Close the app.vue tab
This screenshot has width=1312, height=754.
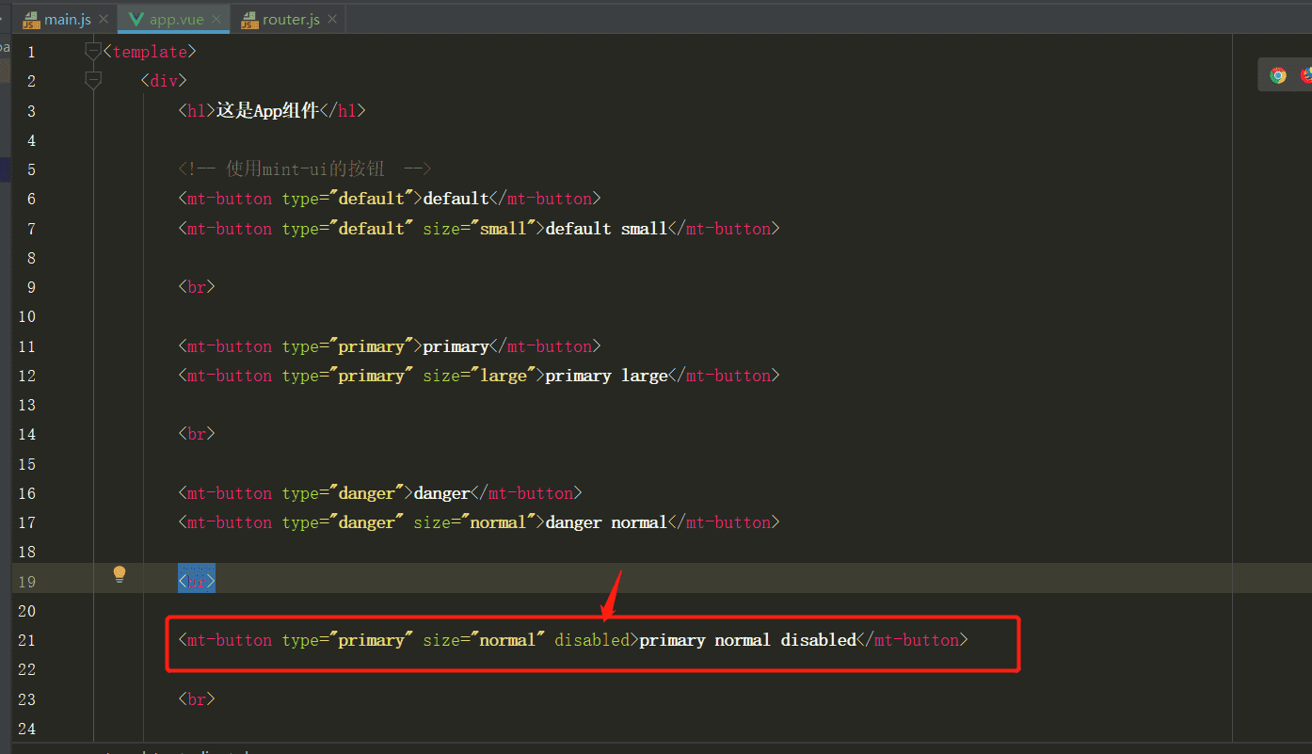216,19
